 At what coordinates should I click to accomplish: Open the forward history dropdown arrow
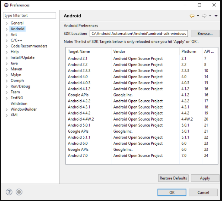click(x=210, y=16)
